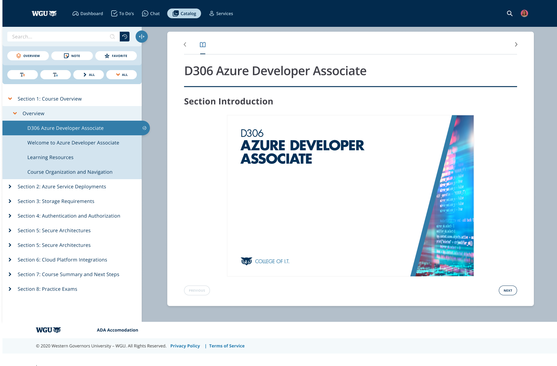Open Welcome to Azure Developer Associate
This screenshot has height=366, width=557.
click(x=73, y=143)
